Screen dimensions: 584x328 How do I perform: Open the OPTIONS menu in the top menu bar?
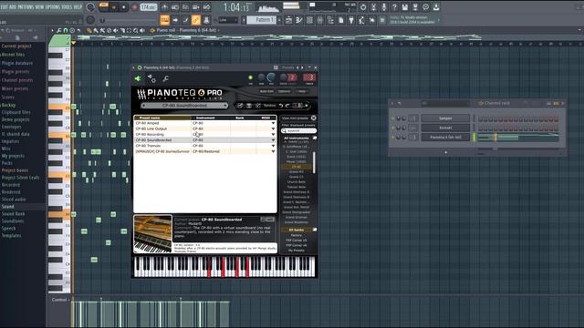click(53, 6)
